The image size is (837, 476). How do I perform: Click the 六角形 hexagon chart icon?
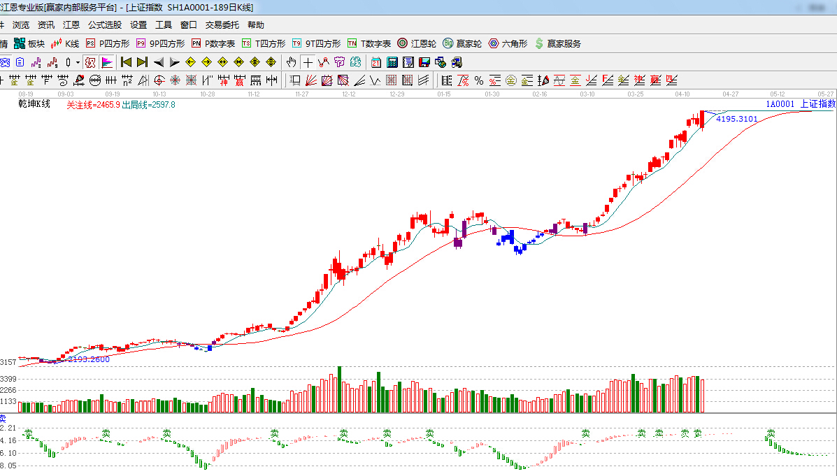[508, 43]
